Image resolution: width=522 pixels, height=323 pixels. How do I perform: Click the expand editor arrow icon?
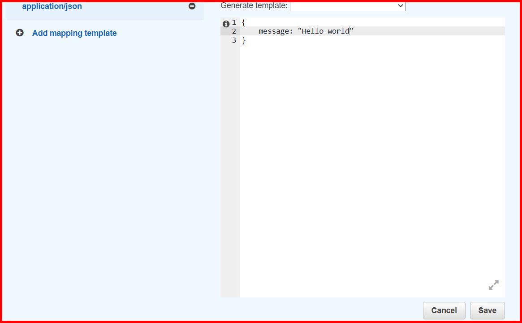pyautogui.click(x=493, y=284)
